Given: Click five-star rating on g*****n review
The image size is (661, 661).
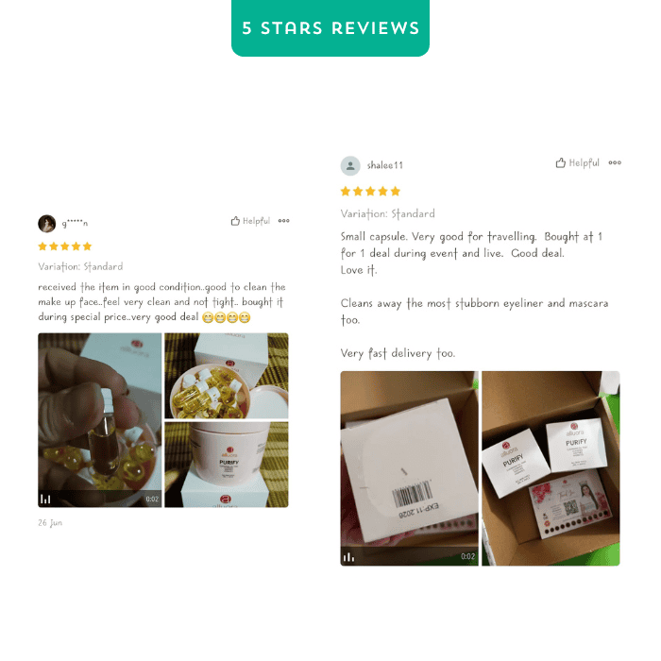Looking at the screenshot, I should click(65, 246).
